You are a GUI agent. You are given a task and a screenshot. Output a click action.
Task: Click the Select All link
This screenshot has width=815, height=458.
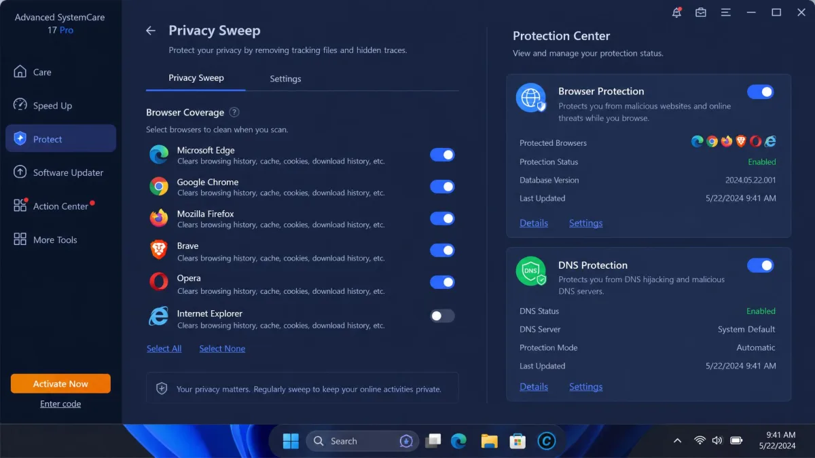pos(164,349)
